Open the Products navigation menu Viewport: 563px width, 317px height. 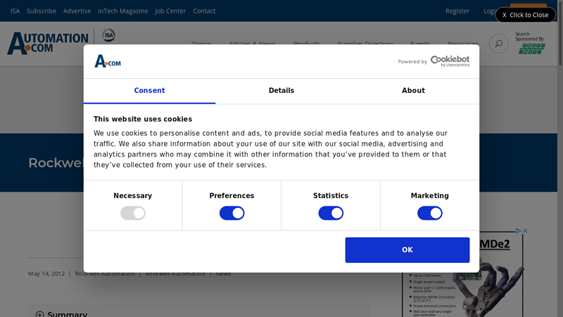[306, 43]
